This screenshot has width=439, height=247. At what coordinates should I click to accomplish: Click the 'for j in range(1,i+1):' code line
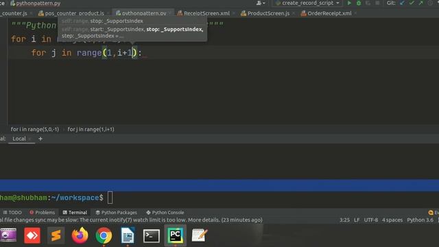coord(86,53)
